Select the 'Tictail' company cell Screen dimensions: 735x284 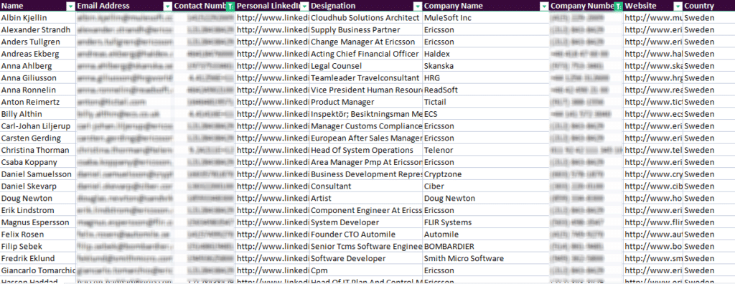486,102
